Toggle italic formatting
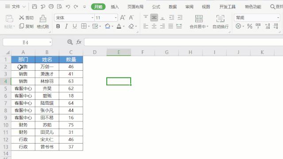 pyautogui.click(x=66, y=26)
